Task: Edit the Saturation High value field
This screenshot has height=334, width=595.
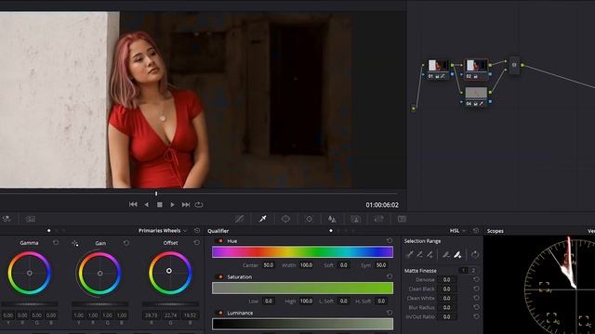Action: click(306, 301)
